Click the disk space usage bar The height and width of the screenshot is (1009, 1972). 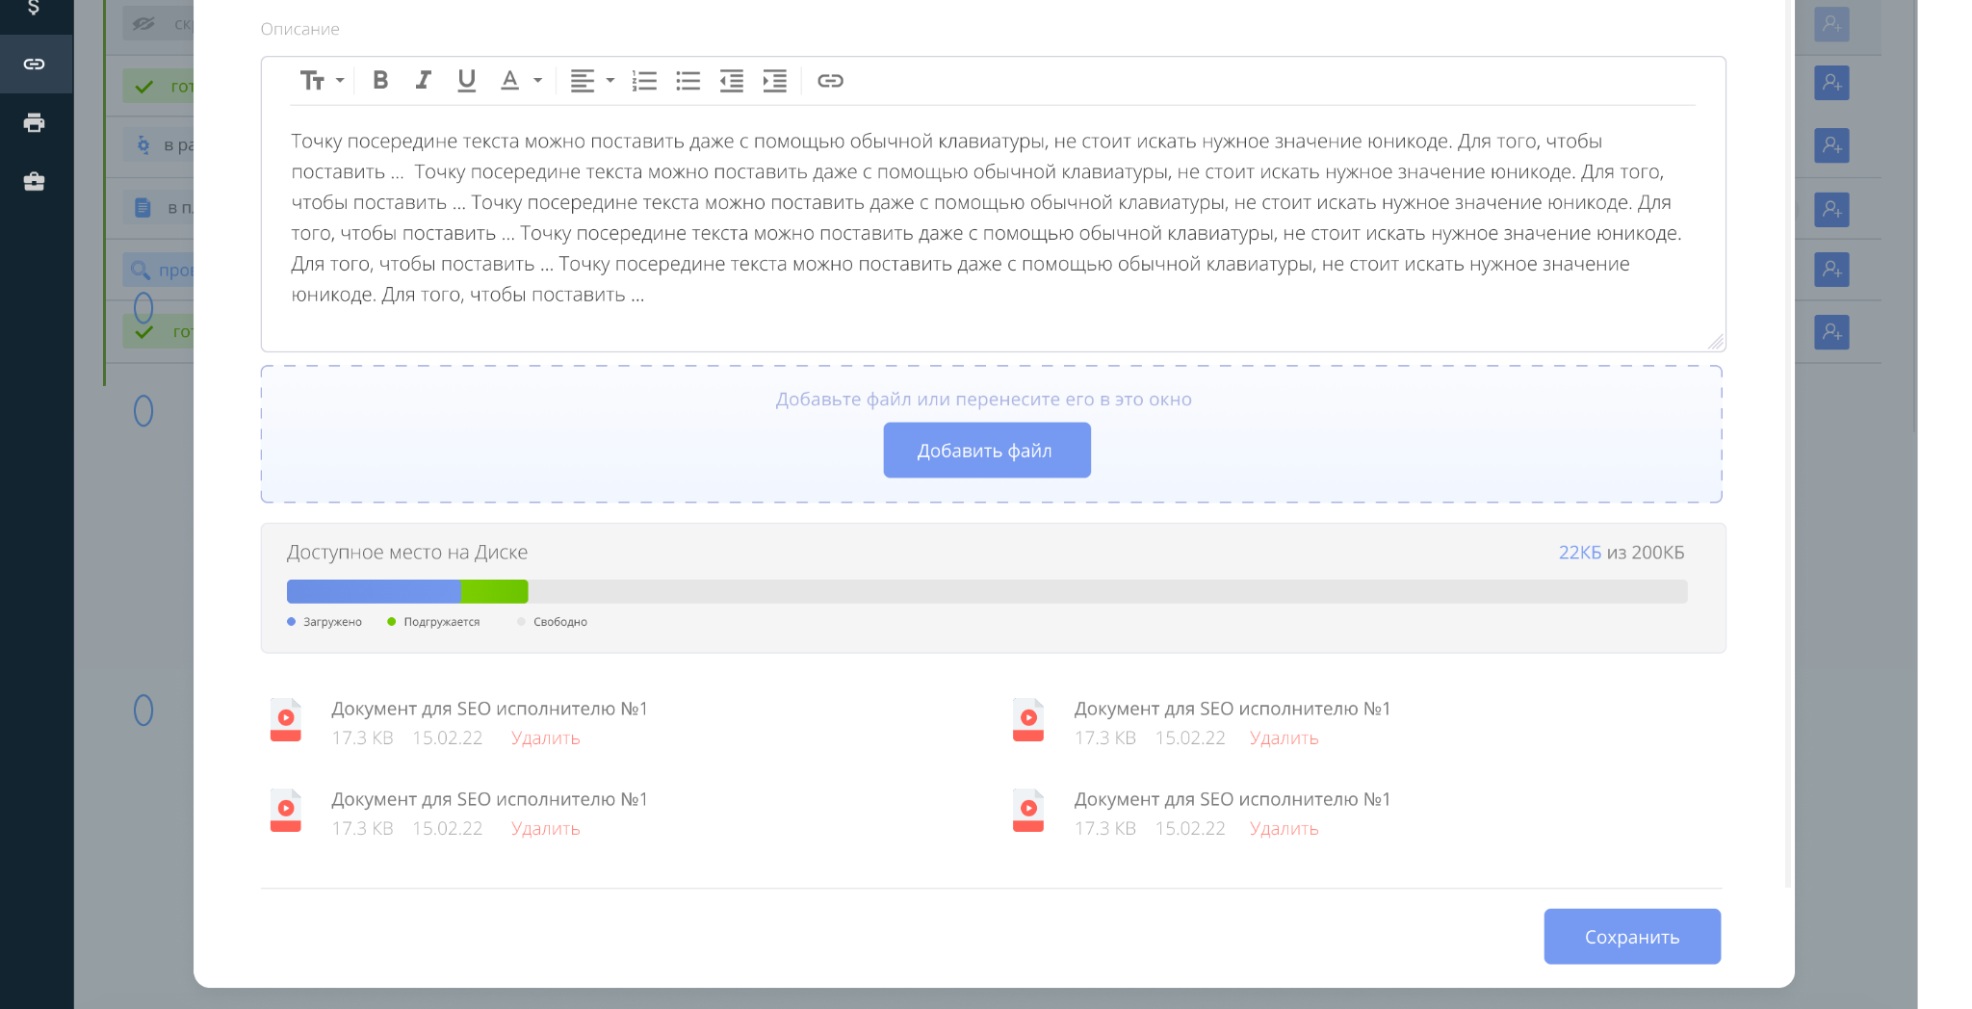click(x=987, y=591)
